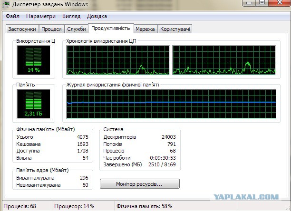
Task: Click the Диспетчер завдань Windows window title
Action: [x=50, y=4]
